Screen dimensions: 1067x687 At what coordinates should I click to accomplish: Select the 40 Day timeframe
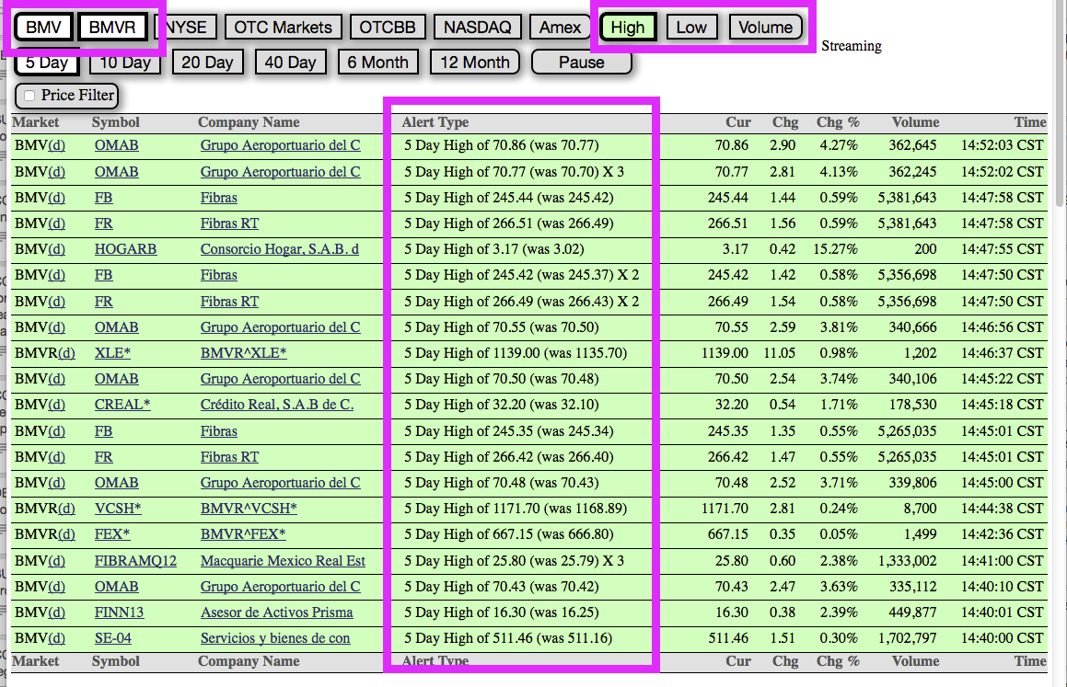click(x=291, y=62)
